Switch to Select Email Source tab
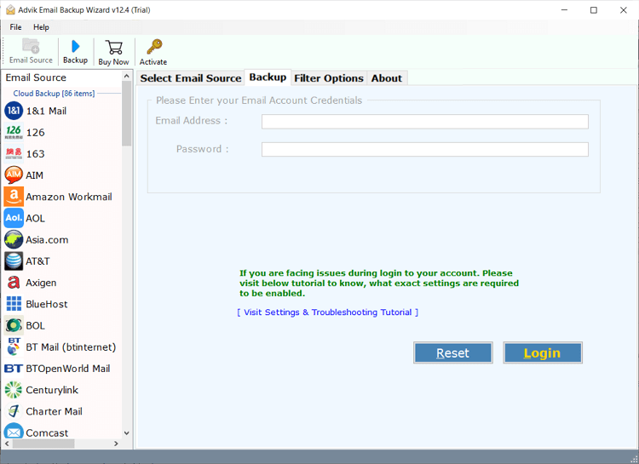Image resolution: width=639 pixels, height=464 pixels. point(191,78)
